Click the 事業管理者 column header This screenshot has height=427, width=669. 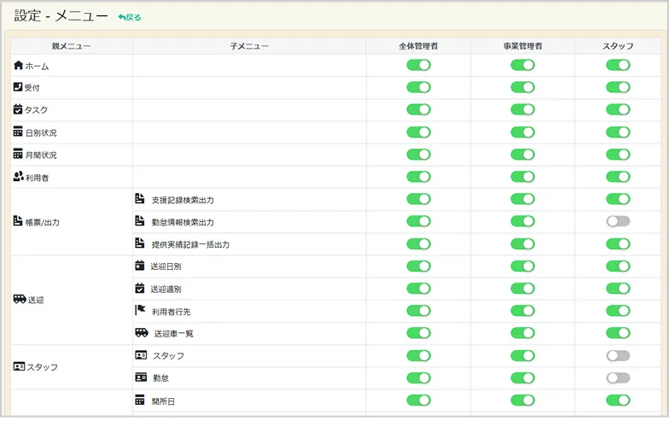pos(522,46)
